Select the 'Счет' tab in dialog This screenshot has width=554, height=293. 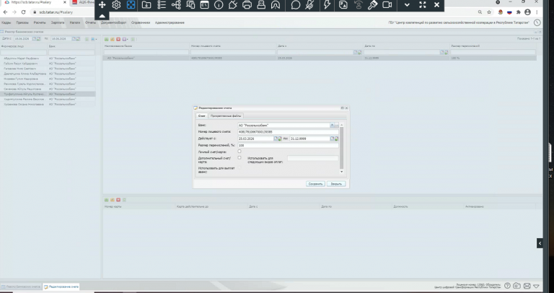[202, 116]
